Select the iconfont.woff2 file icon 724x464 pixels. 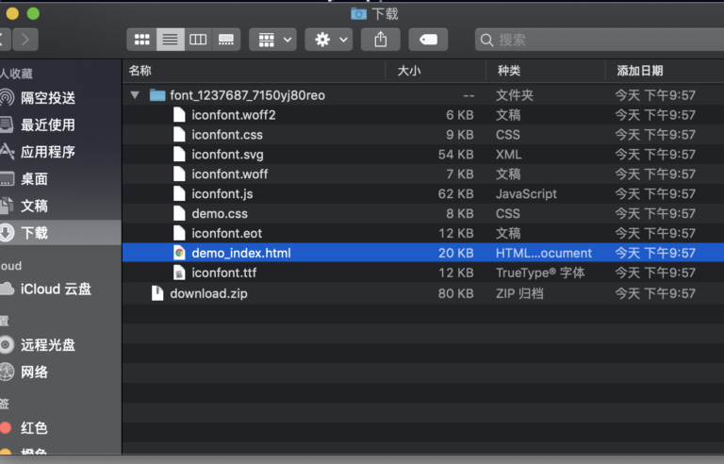point(179,115)
